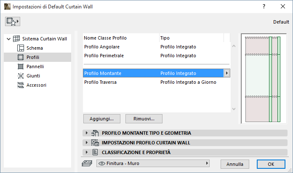
Task: Expand Profilo Montante Tipo e Geometria panel
Action: [x=87, y=133]
